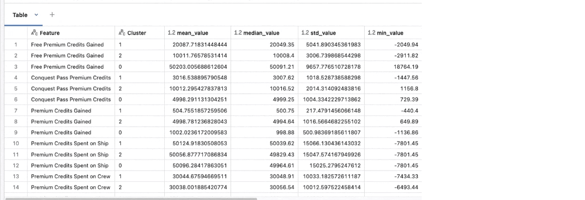This screenshot has width=585, height=200.
Task: Click mean value 50056.877717086834
Action: (x=198, y=154)
